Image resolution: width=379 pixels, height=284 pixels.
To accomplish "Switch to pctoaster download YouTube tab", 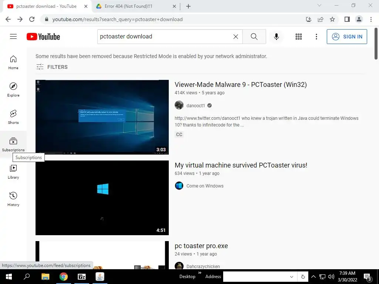I will (x=46, y=6).
